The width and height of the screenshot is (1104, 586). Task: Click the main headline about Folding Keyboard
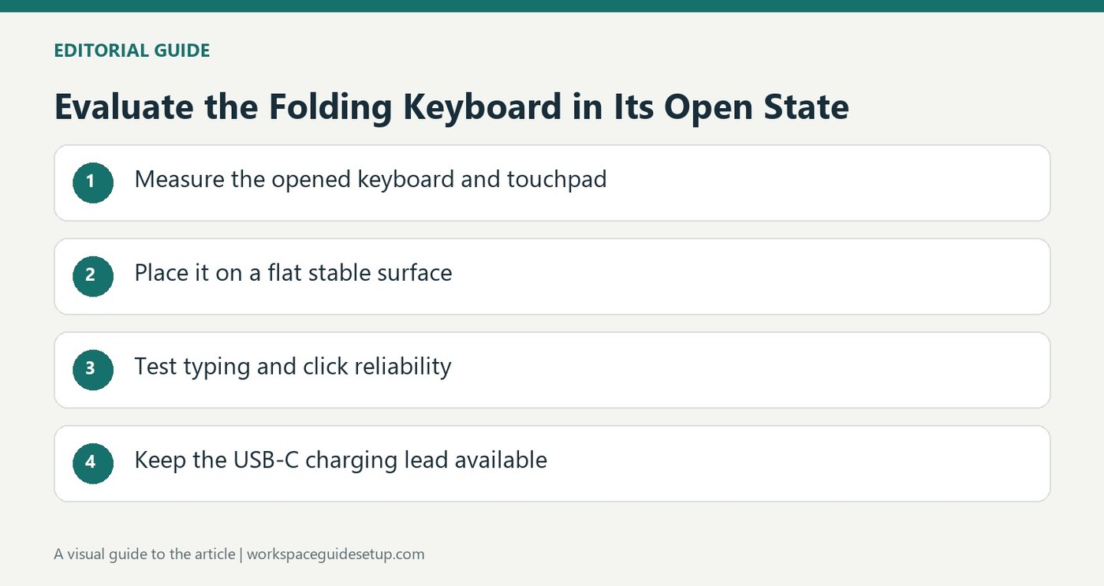(x=451, y=106)
